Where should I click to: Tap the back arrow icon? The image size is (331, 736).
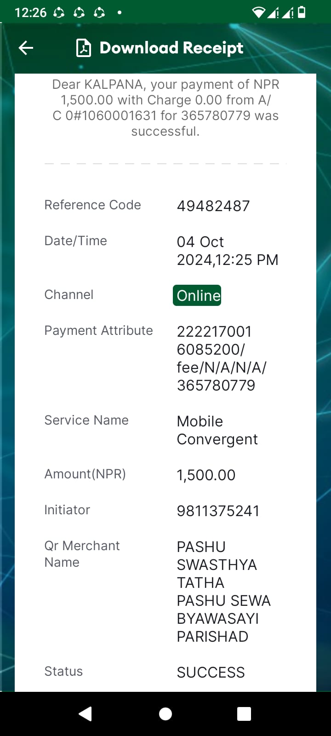[26, 48]
